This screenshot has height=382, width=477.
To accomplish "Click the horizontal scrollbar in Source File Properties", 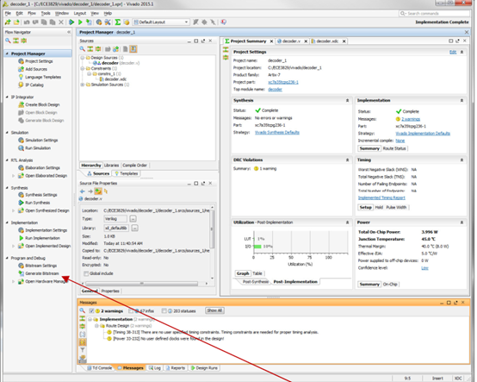I will click(x=141, y=284).
